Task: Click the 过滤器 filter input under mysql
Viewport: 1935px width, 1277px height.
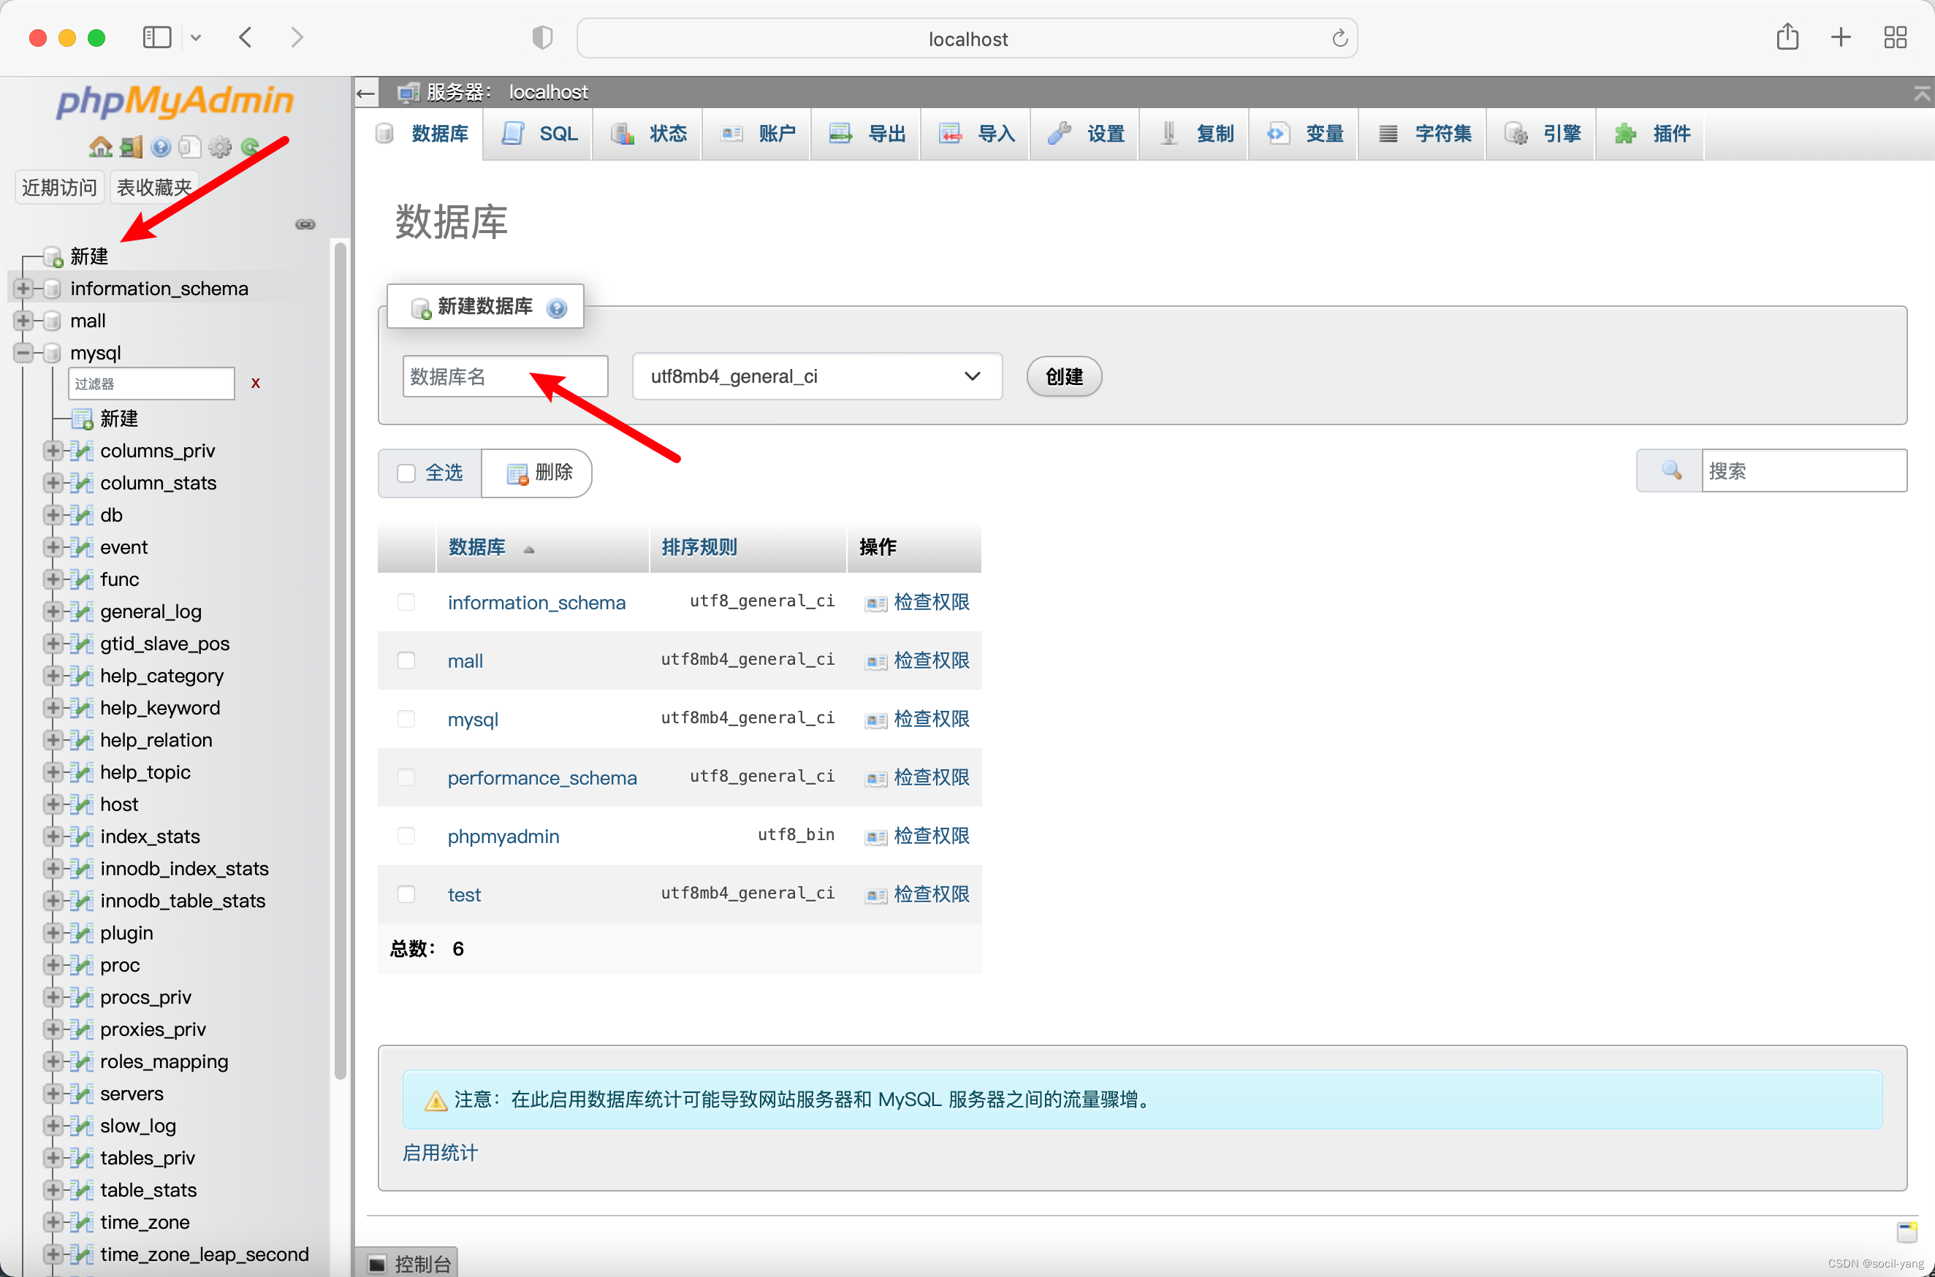Action: click(151, 384)
